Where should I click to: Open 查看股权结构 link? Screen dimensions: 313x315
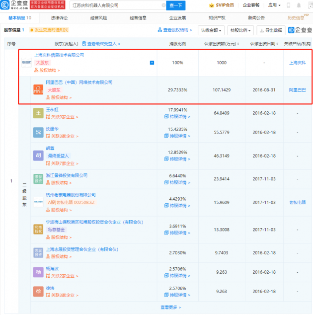click(175, 30)
